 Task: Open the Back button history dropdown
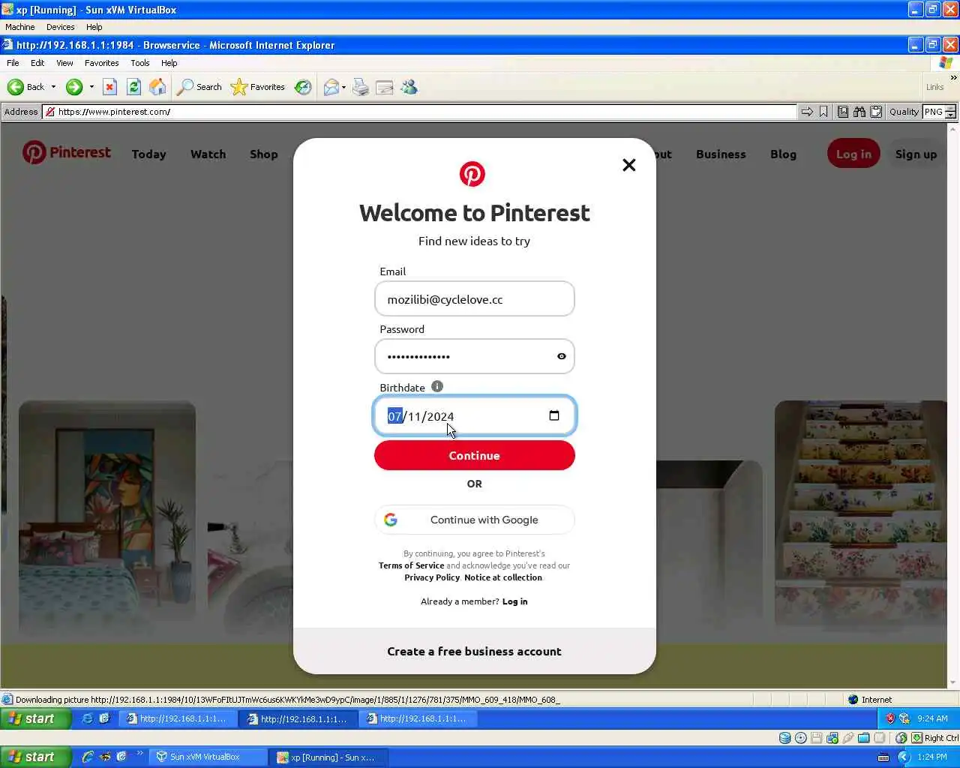[x=53, y=87]
